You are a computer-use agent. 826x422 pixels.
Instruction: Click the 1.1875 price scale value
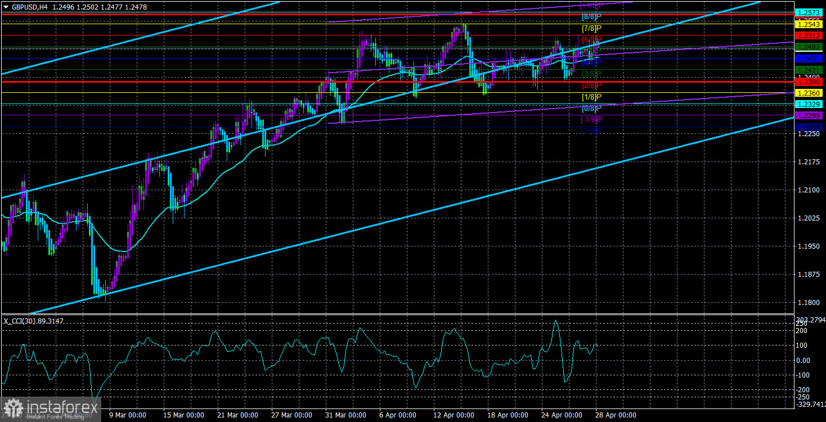coord(808,275)
